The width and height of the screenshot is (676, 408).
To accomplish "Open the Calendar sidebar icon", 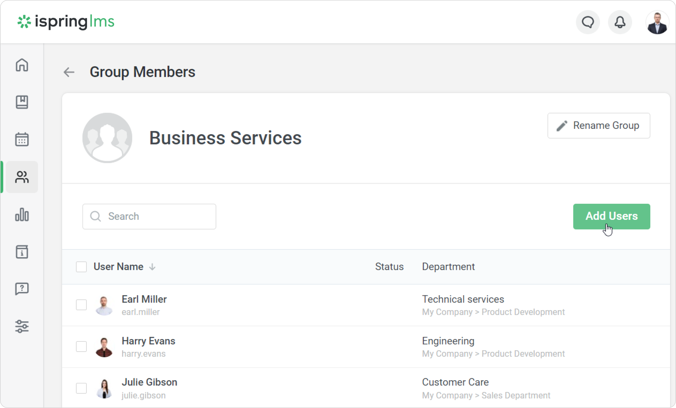I will point(22,139).
